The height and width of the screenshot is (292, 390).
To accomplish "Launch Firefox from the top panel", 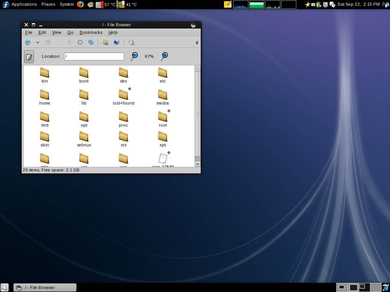I will 80,5.
